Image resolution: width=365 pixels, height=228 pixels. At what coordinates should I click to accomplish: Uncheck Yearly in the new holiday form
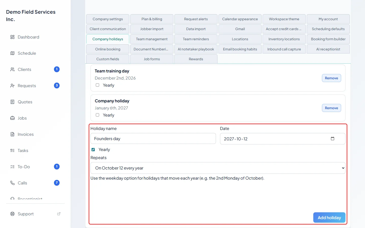pos(93,149)
